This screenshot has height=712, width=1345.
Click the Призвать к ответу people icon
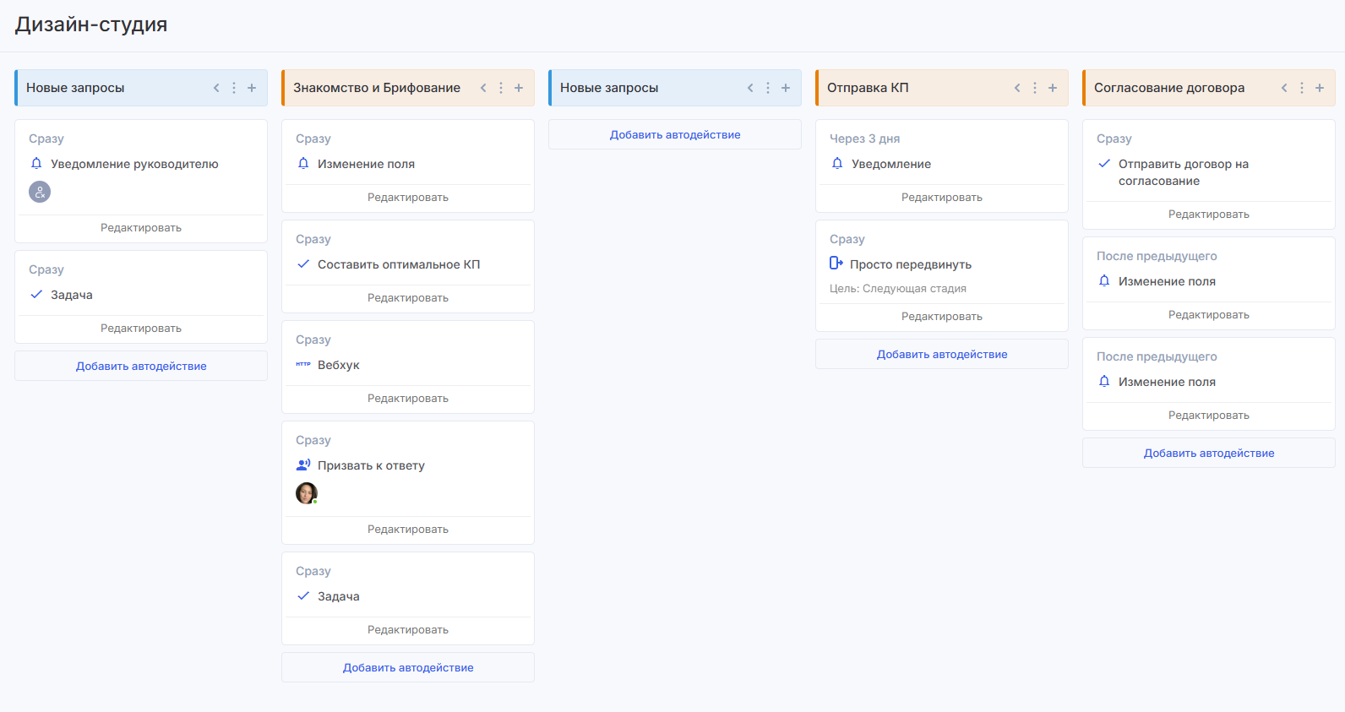(x=303, y=465)
